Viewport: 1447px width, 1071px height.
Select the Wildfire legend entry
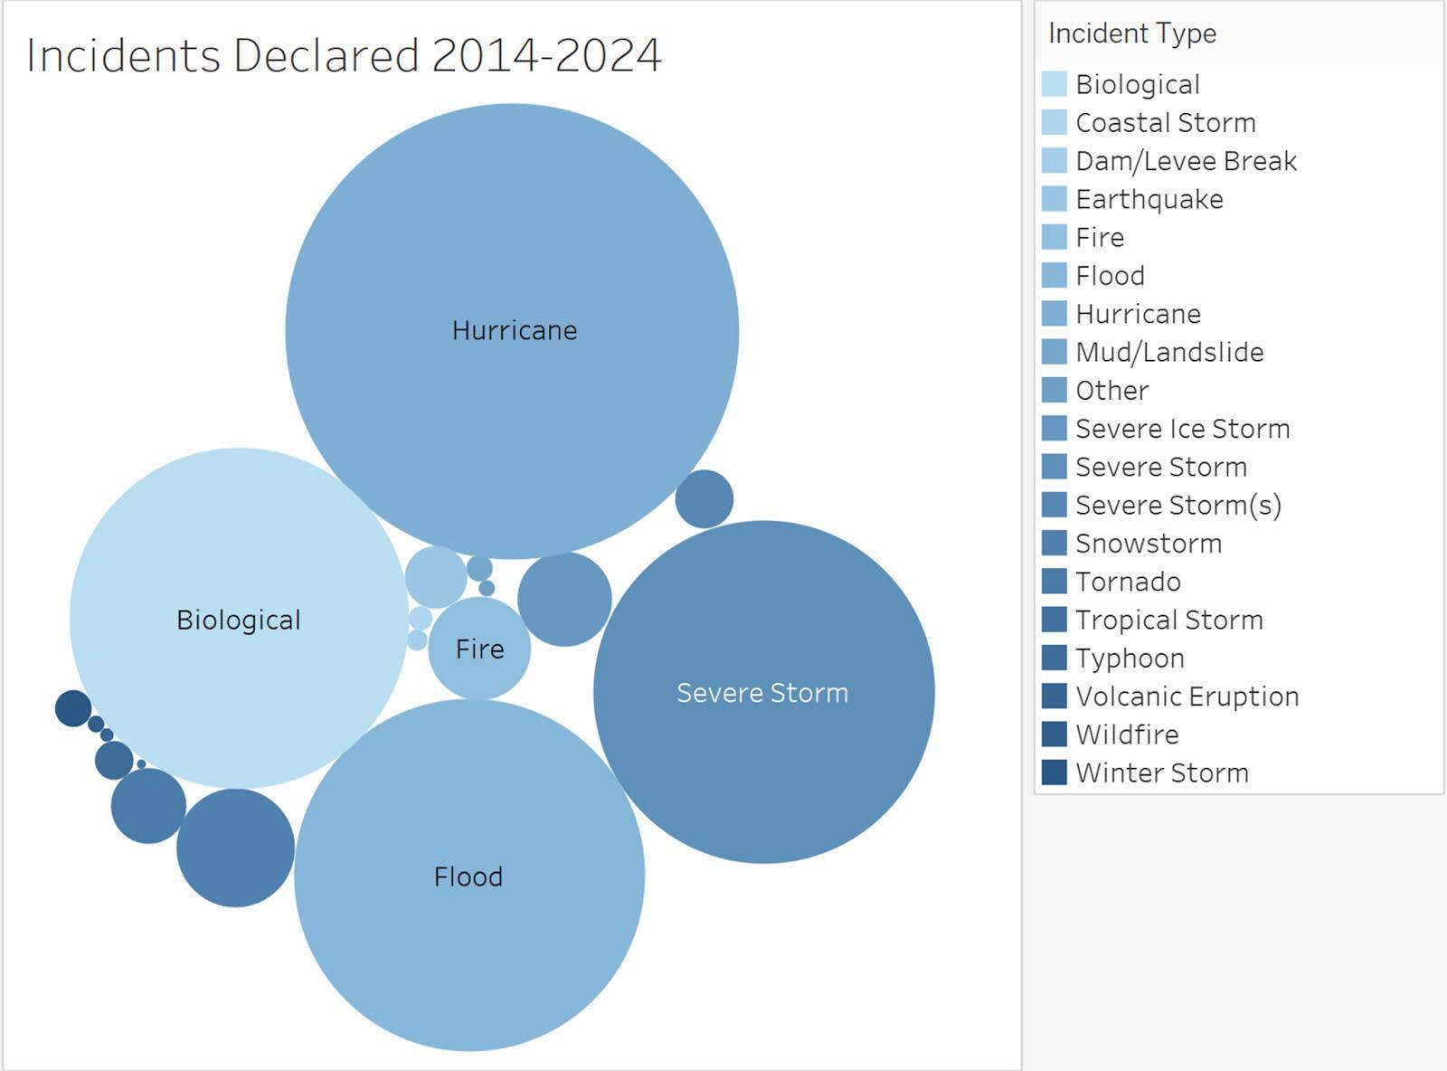point(1127,735)
